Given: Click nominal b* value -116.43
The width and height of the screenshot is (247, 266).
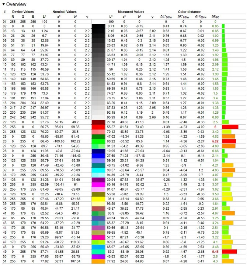Looking at the screenshot, I should point(75,156).
